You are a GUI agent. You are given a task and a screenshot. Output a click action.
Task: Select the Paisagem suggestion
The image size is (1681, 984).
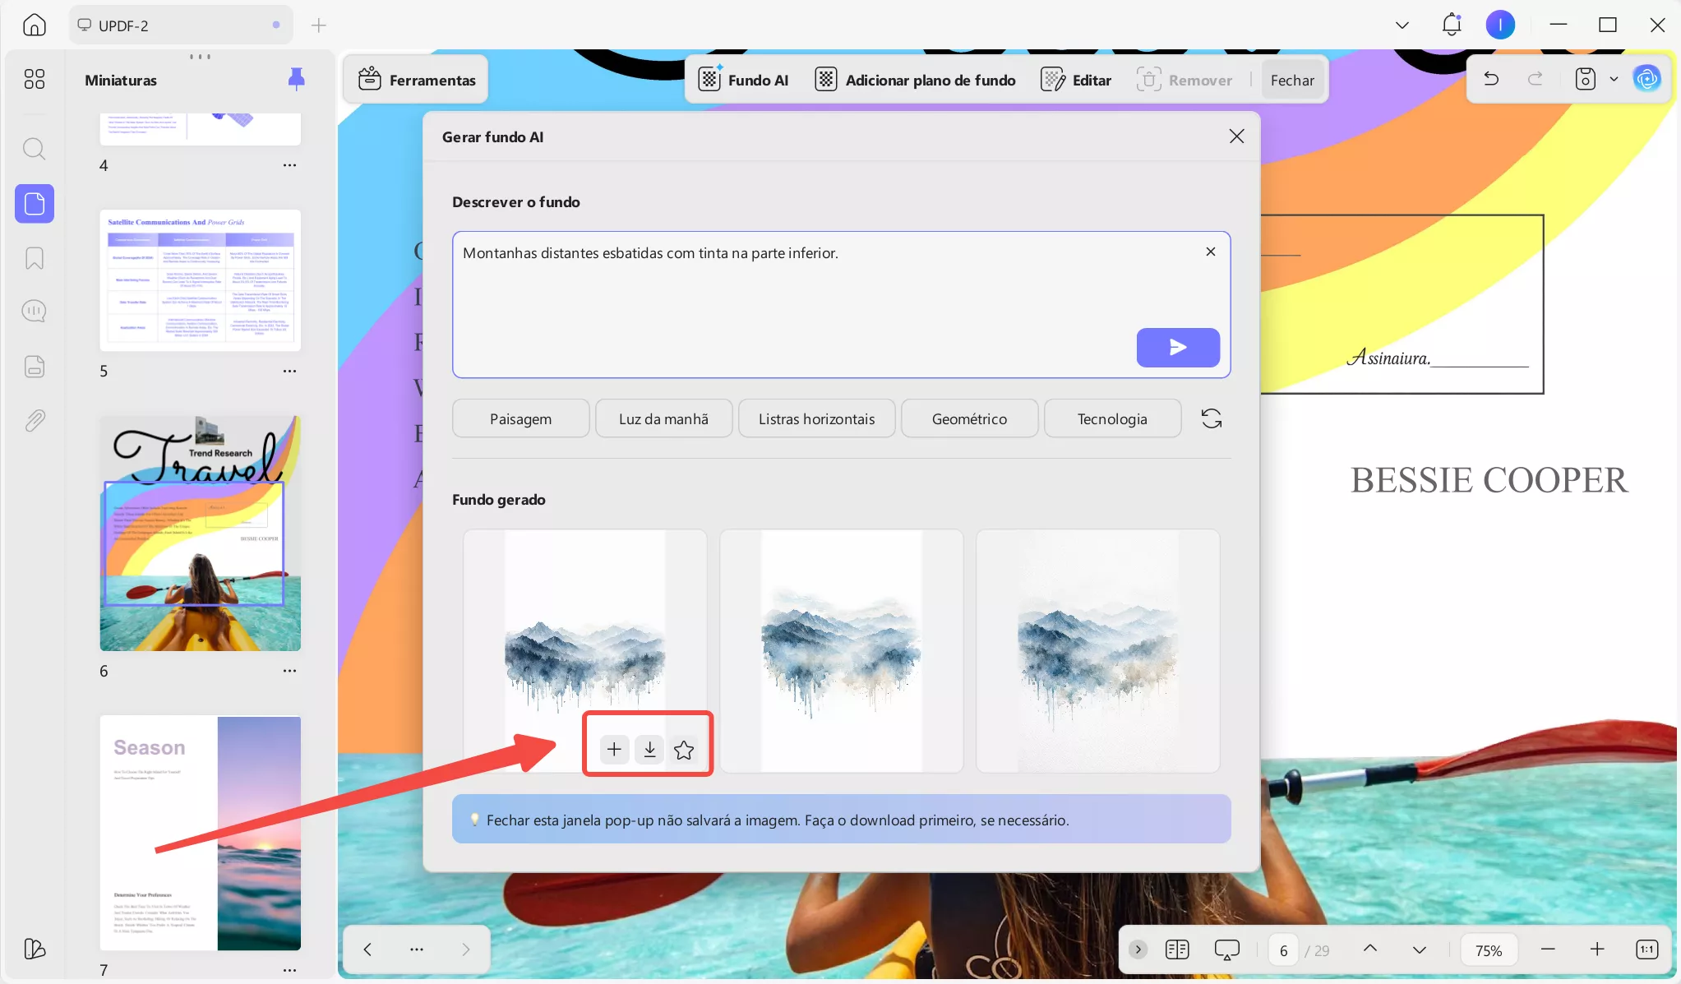520,418
